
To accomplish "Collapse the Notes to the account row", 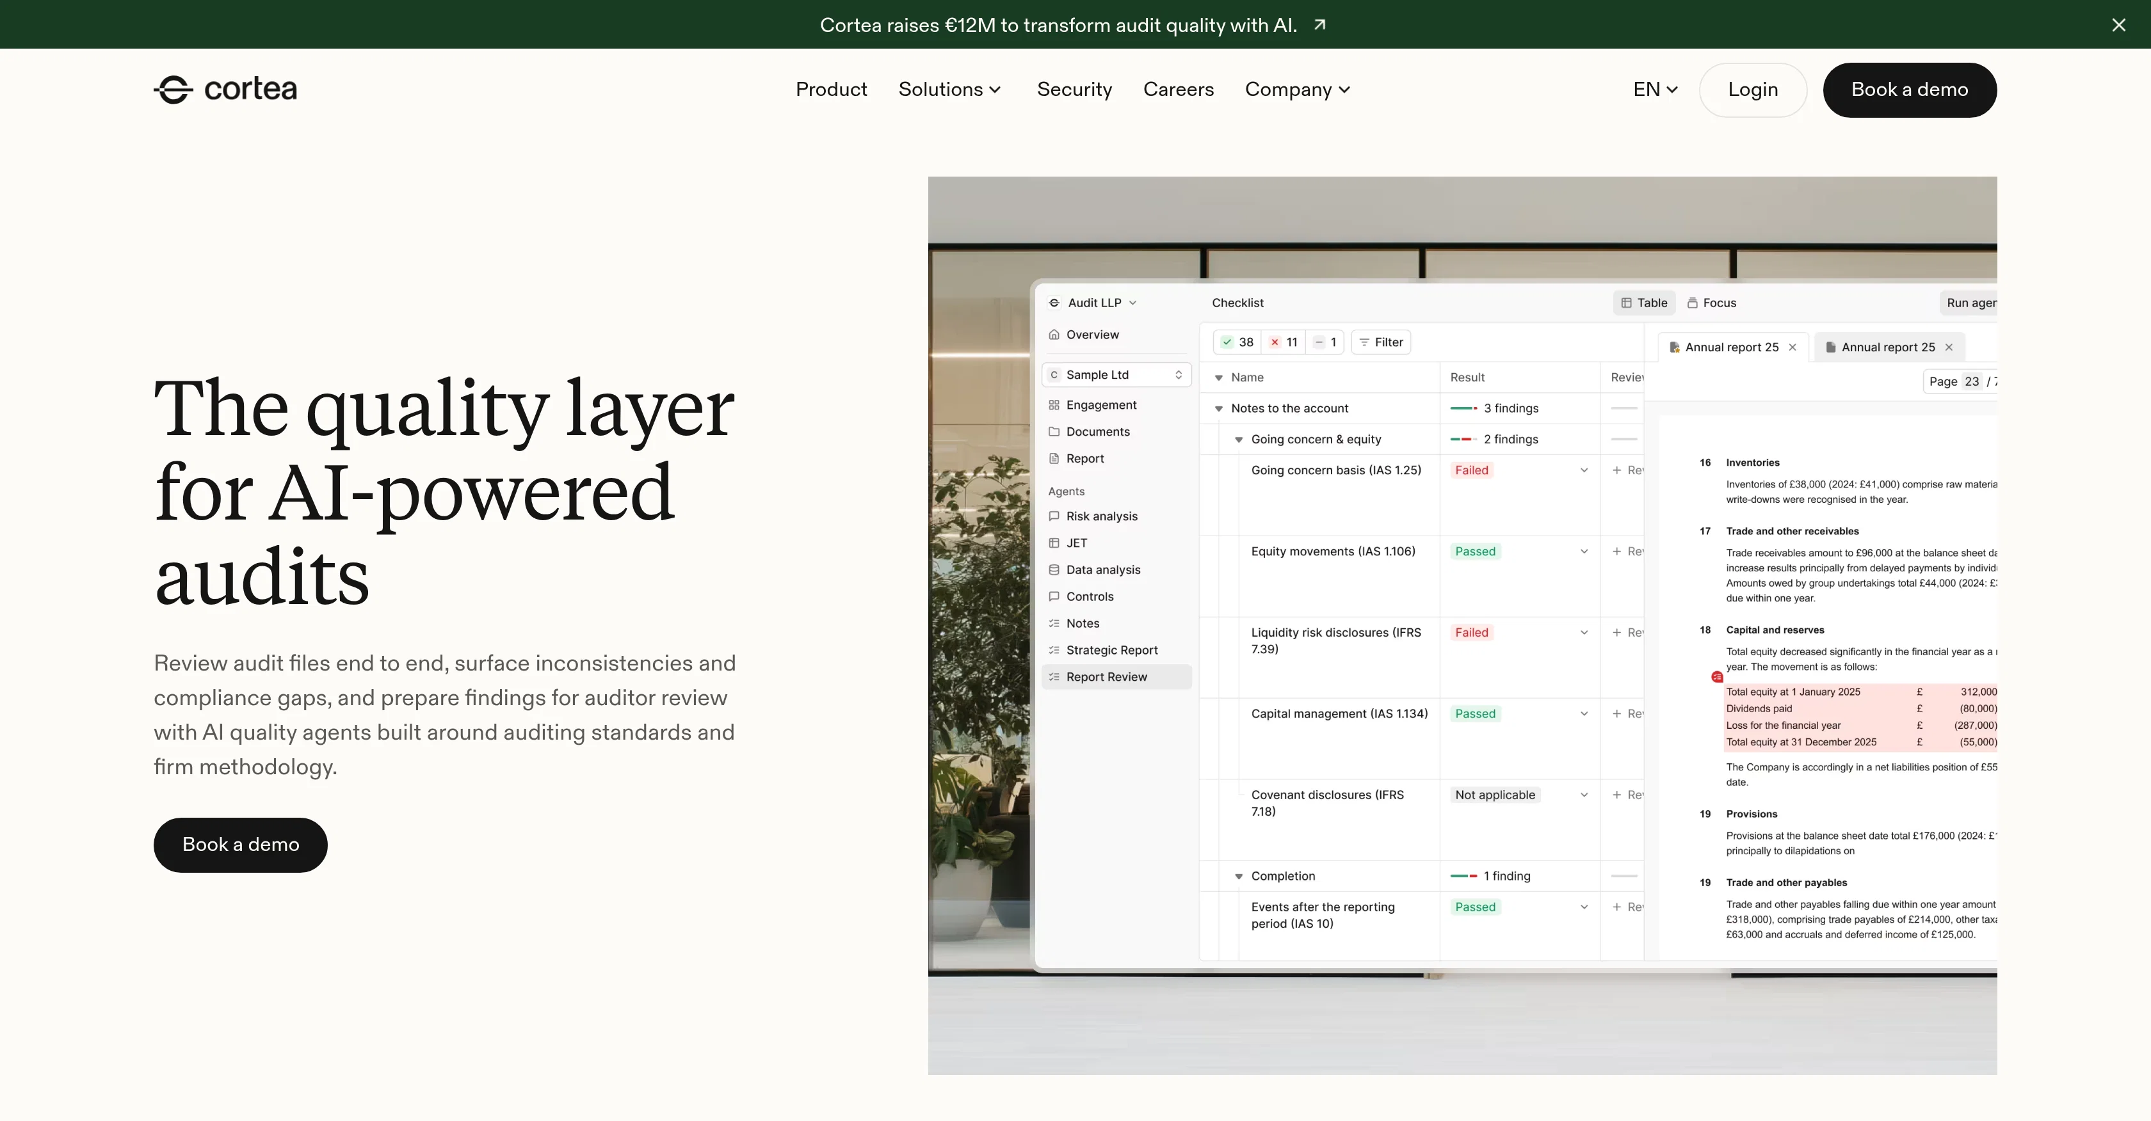I will pos(1218,409).
